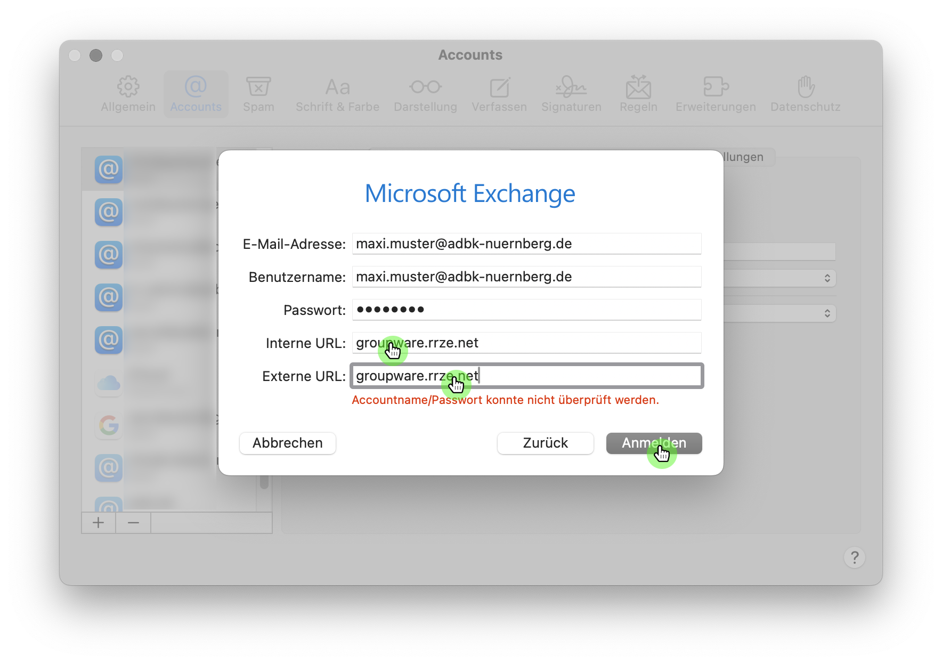The image size is (942, 664).
Task: Click Zurück to go back
Action: click(x=545, y=443)
